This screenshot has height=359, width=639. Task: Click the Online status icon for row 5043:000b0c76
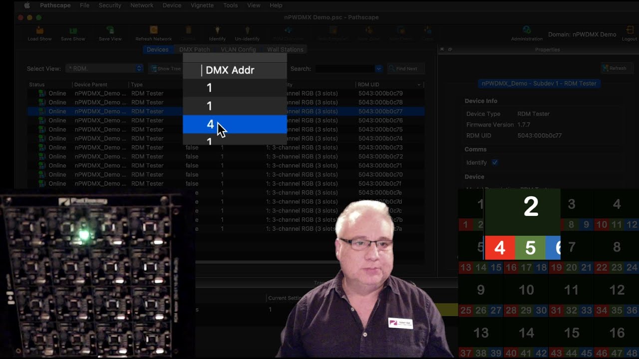tap(42, 120)
